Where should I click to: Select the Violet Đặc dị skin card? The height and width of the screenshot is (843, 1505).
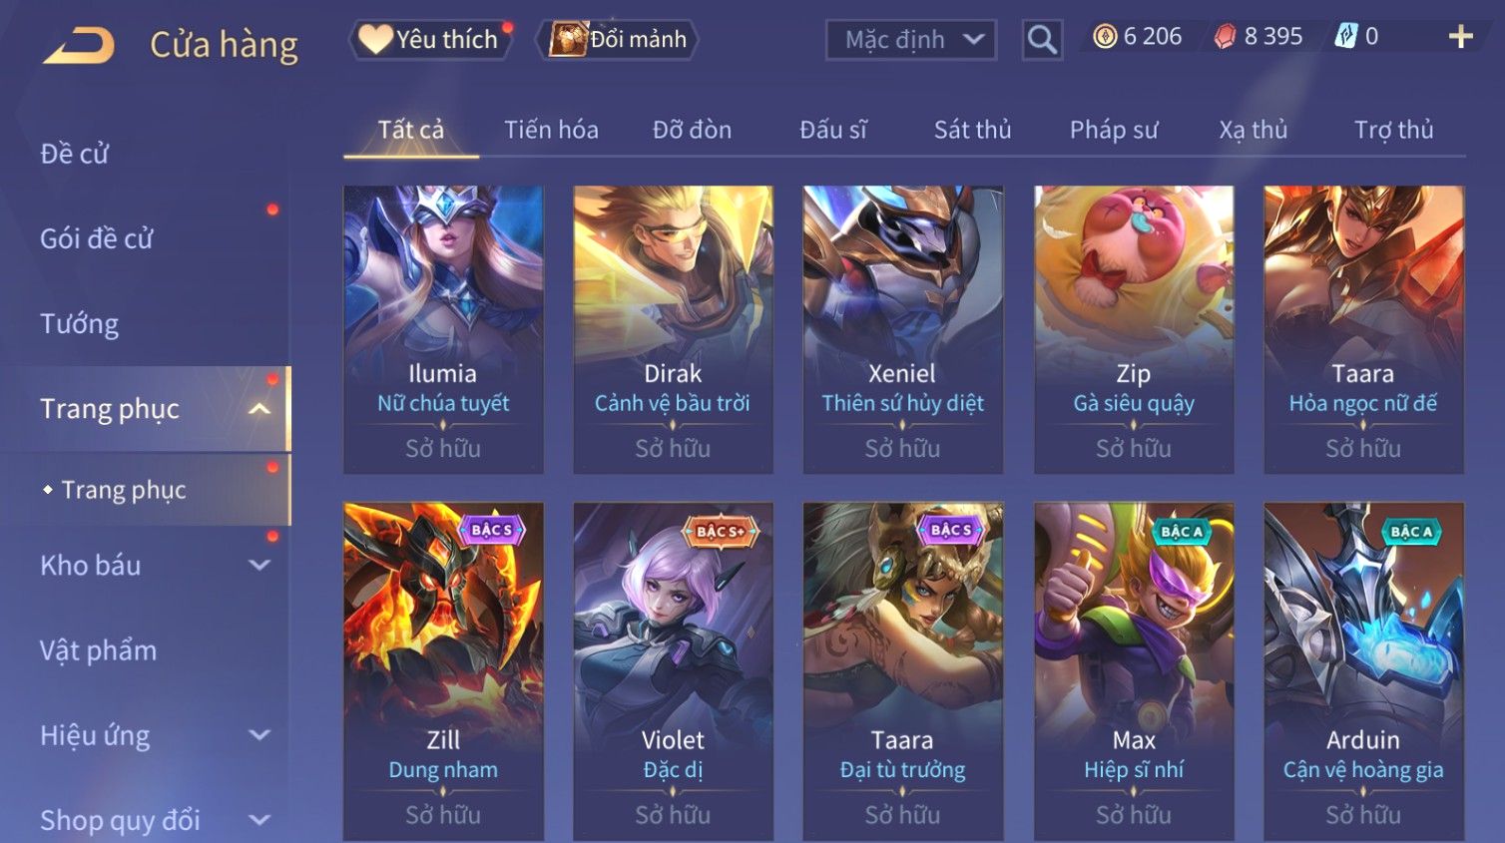(x=673, y=671)
